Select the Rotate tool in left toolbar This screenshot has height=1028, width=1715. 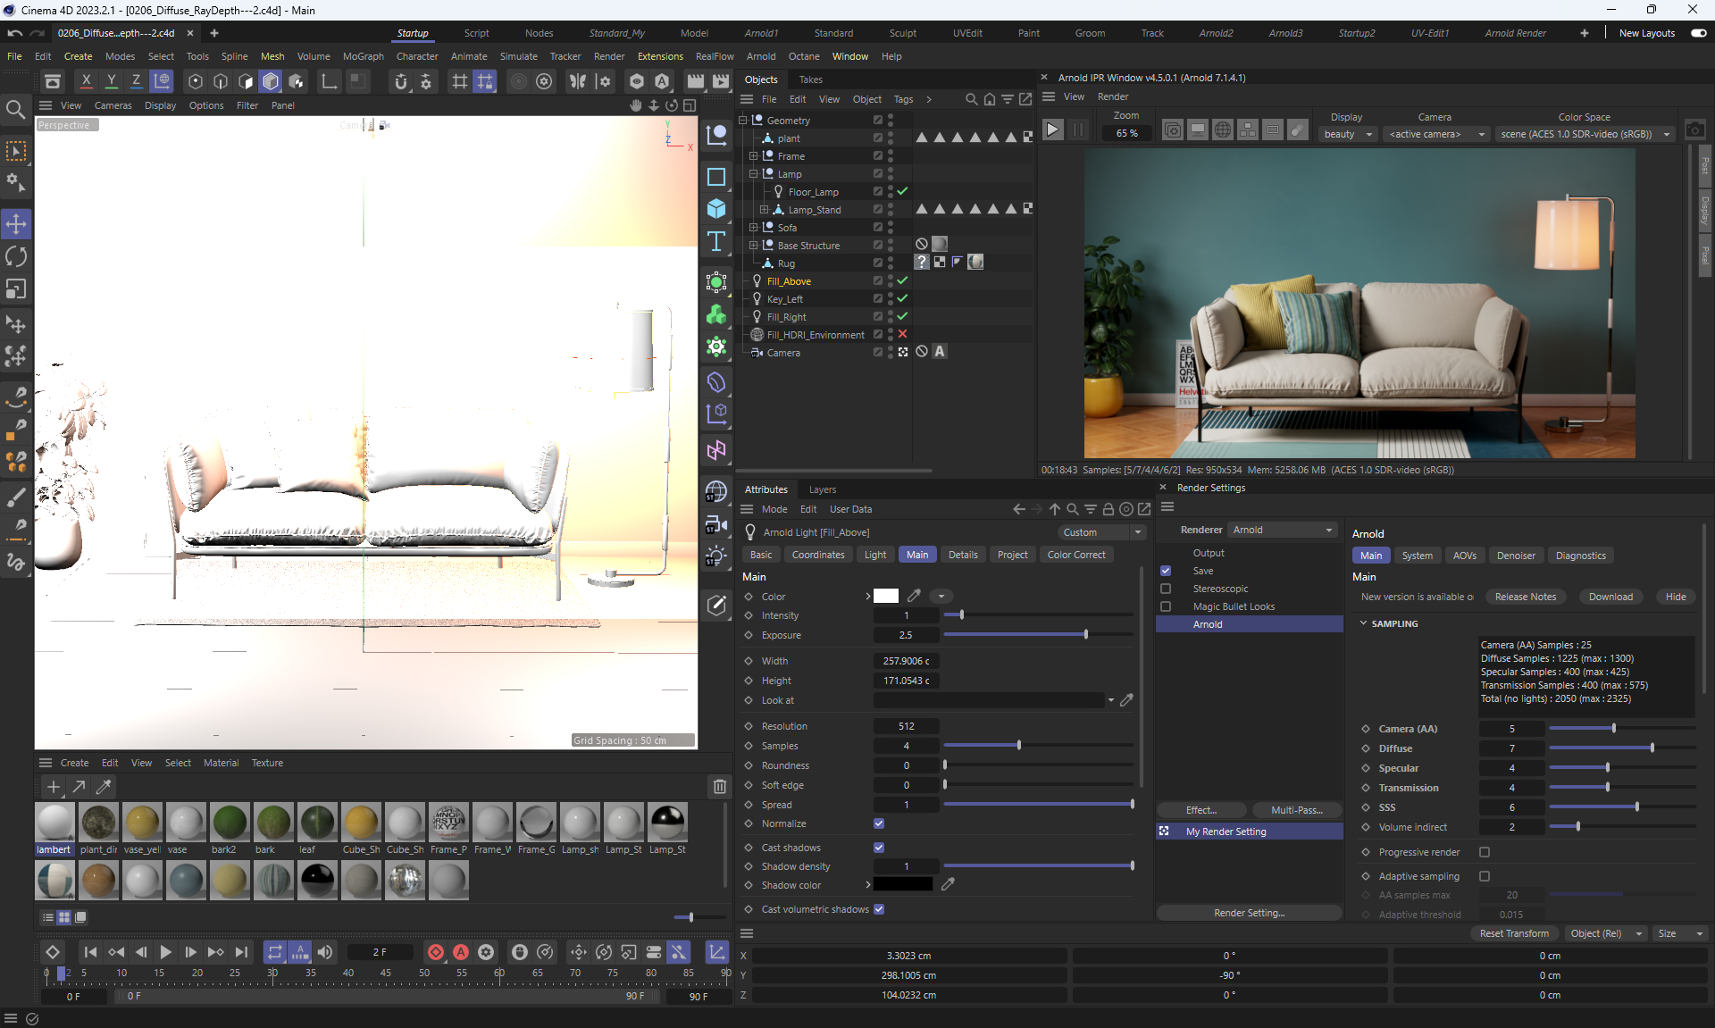tap(16, 256)
